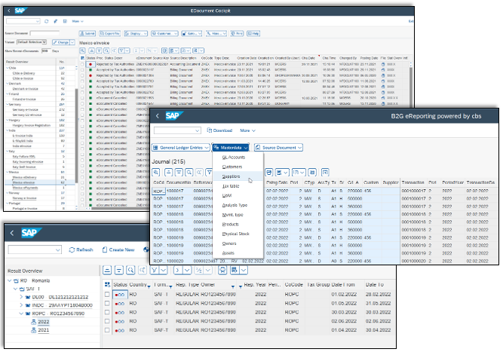Click the filter icon in Mexico eInvoice toolbar
This screenshot has height=352, width=503.
click(x=121, y=51)
